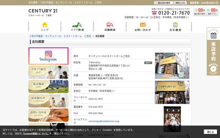220x138 pixels.
Task: Click the 会社概要 page heading
Action: coord(38,42)
